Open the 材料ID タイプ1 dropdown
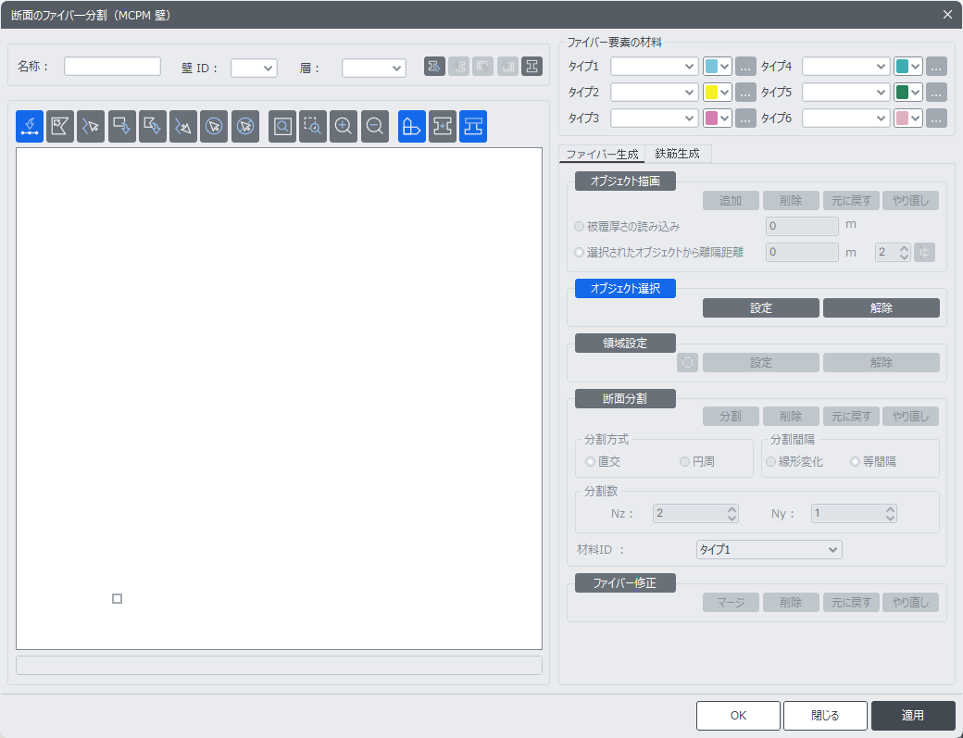 coord(769,549)
